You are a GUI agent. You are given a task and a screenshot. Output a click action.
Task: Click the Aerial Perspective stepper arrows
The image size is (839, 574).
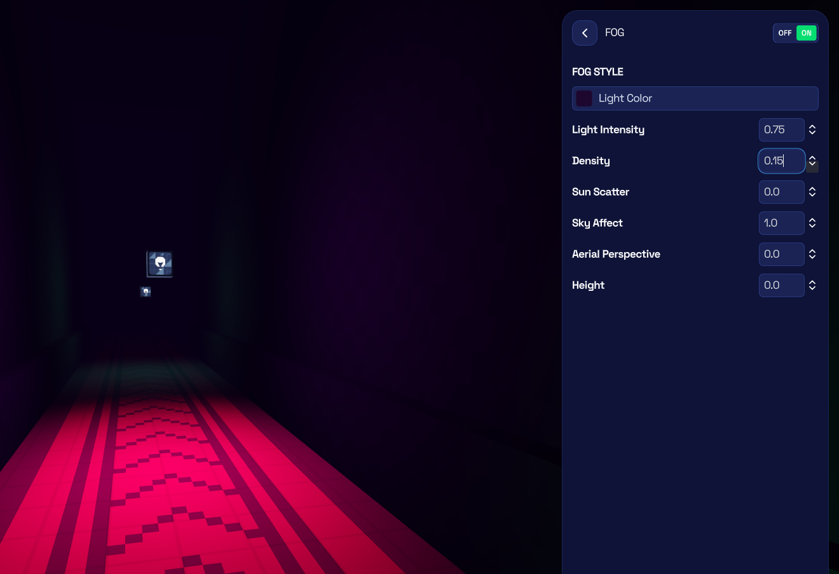click(x=812, y=254)
